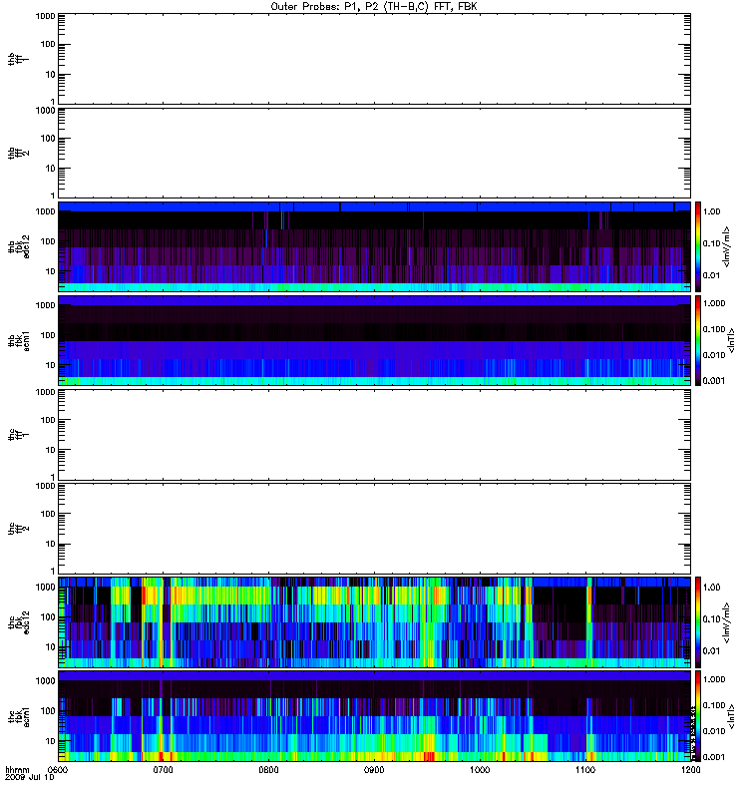
Task: Click the 10 y-axis tick label of thb fff 2
Action: 51,169
